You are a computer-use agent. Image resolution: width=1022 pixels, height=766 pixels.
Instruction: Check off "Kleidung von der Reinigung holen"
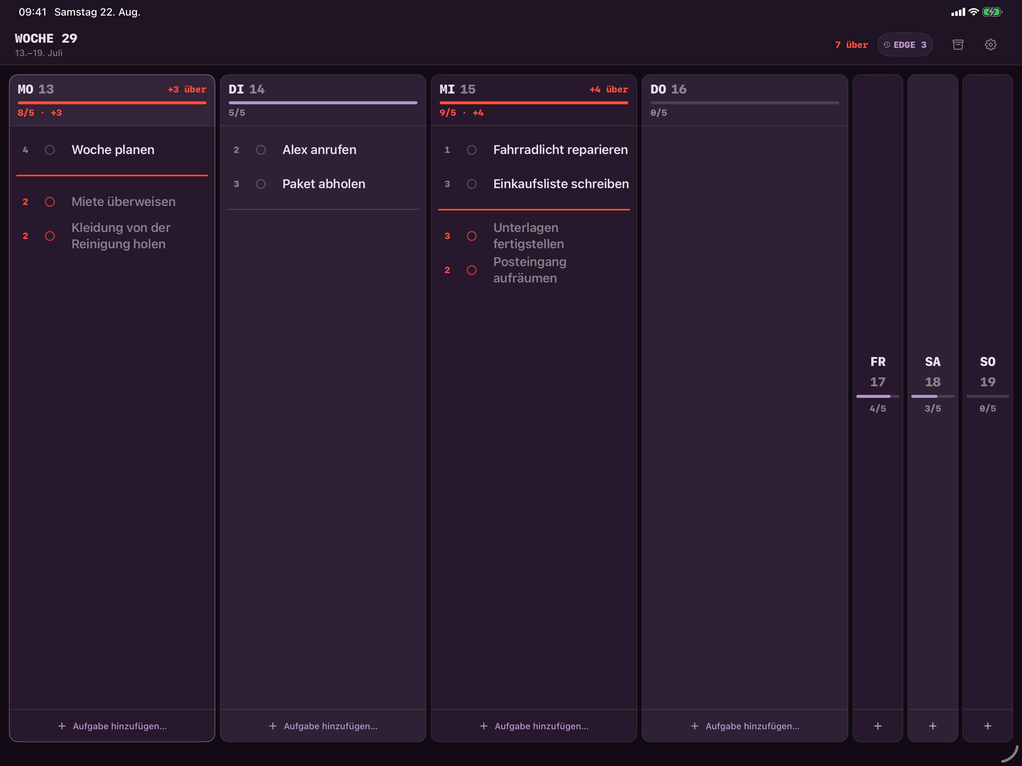(x=50, y=236)
